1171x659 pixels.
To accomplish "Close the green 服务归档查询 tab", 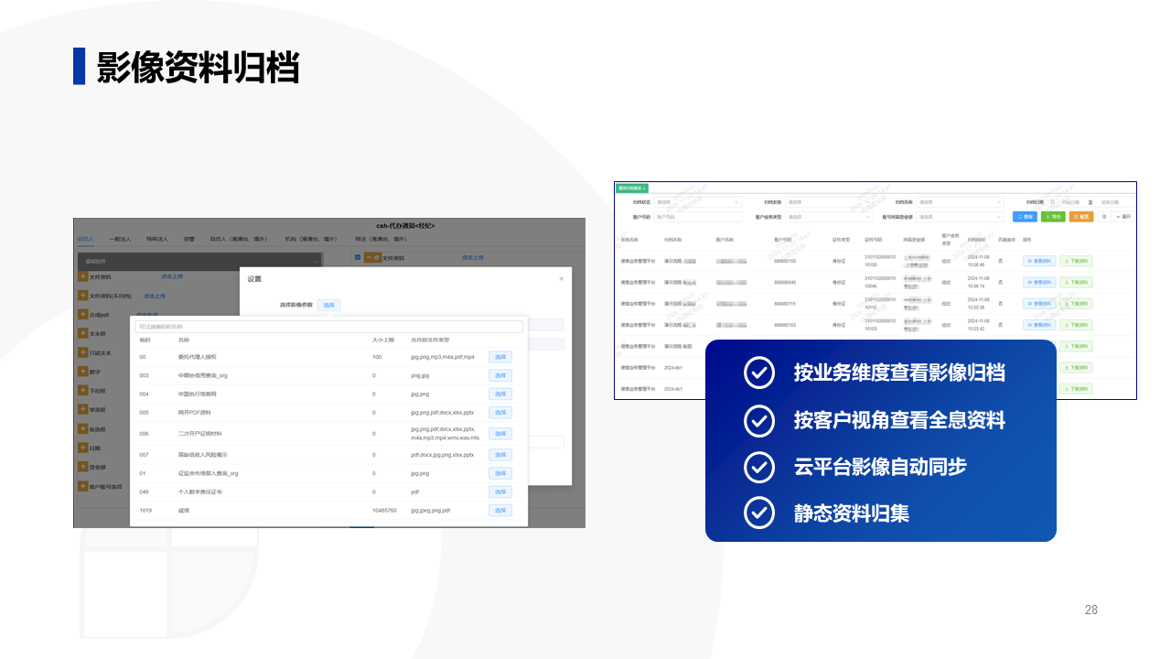I will click(x=644, y=188).
